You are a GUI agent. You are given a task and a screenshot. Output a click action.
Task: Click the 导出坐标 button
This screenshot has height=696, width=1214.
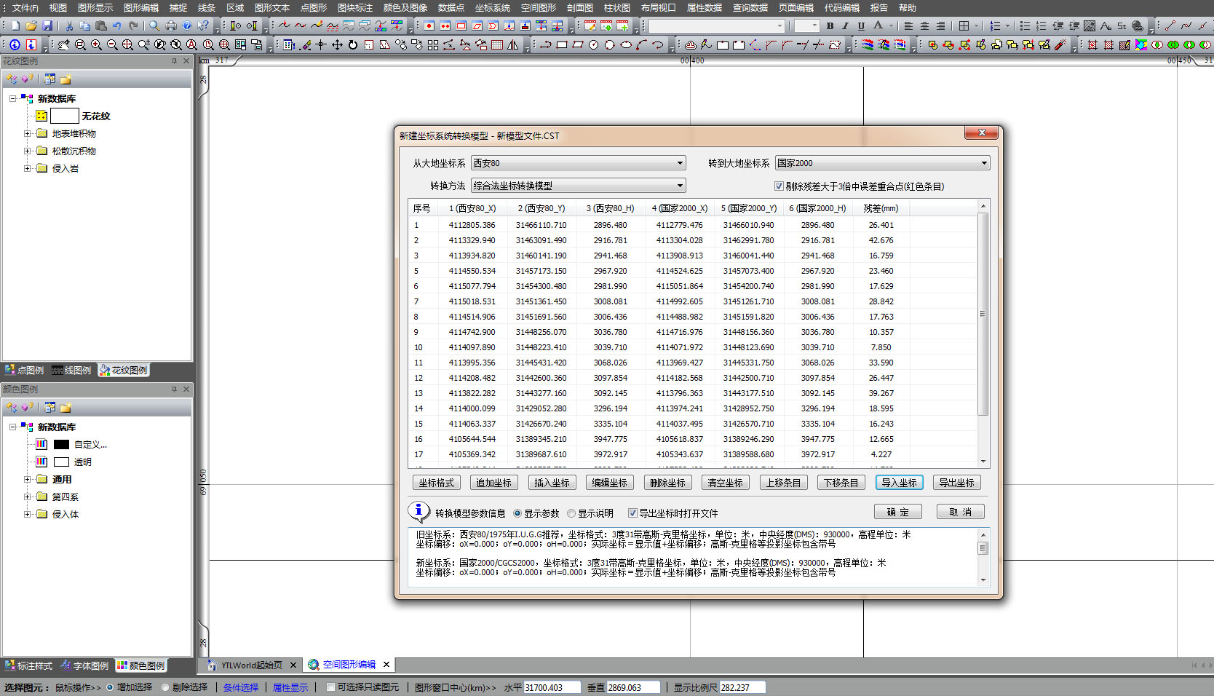956,483
